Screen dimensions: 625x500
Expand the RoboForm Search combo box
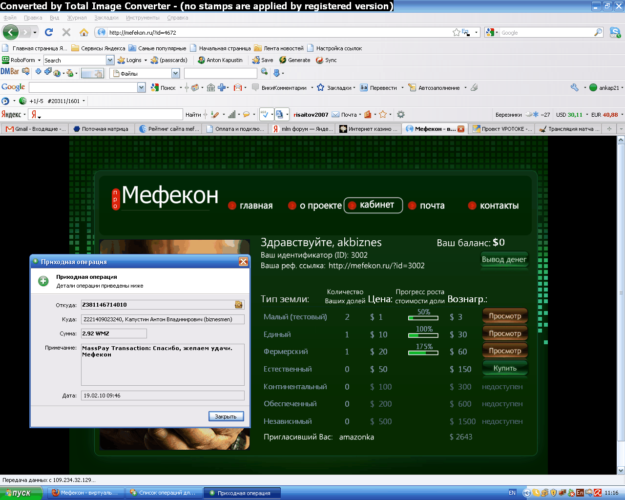110,60
